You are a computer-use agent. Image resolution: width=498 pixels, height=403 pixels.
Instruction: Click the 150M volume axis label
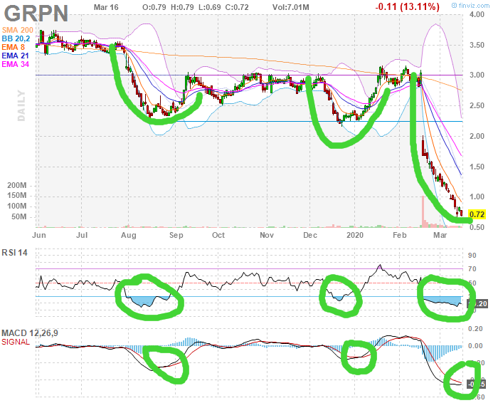[x=17, y=196]
